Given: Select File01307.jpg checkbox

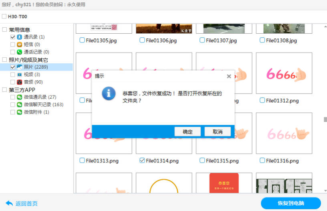Looking at the screenshot, I should 202,40.
